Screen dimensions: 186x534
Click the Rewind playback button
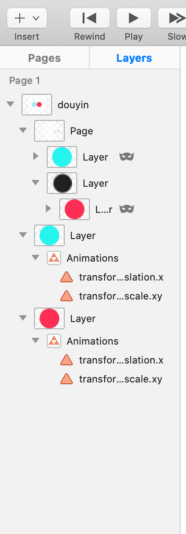click(89, 18)
